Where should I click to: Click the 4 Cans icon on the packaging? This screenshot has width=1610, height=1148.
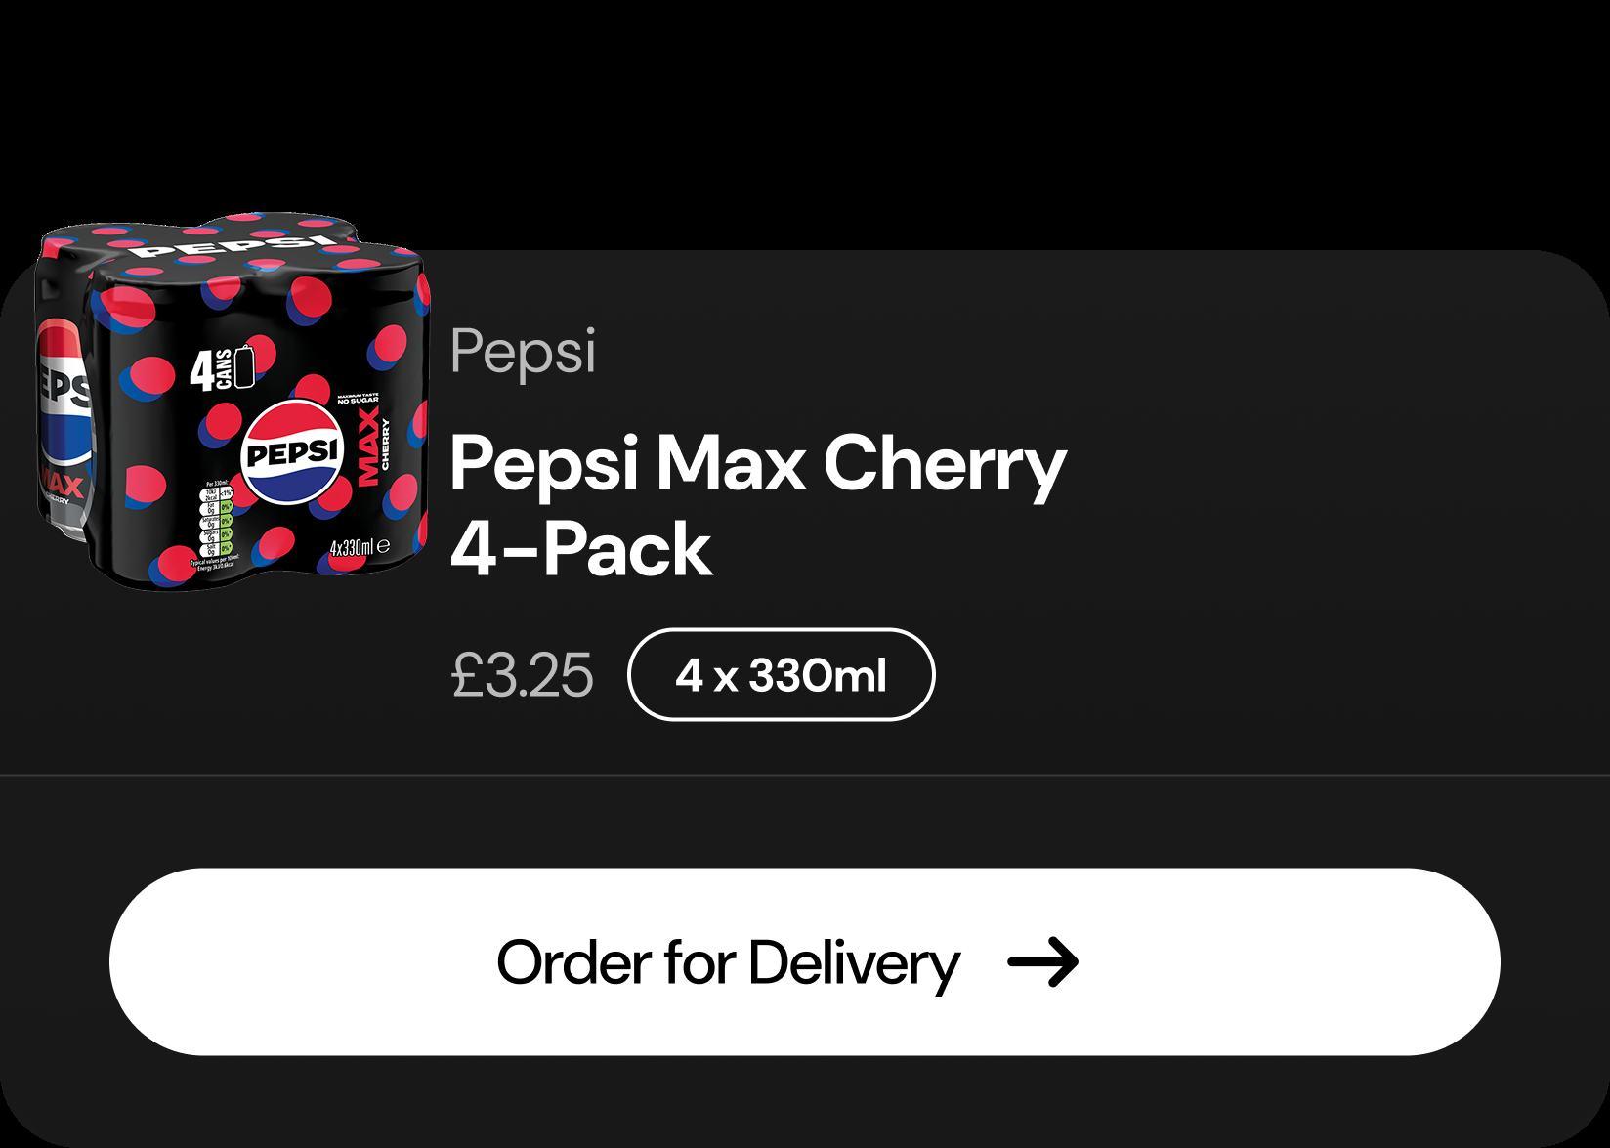tap(221, 371)
